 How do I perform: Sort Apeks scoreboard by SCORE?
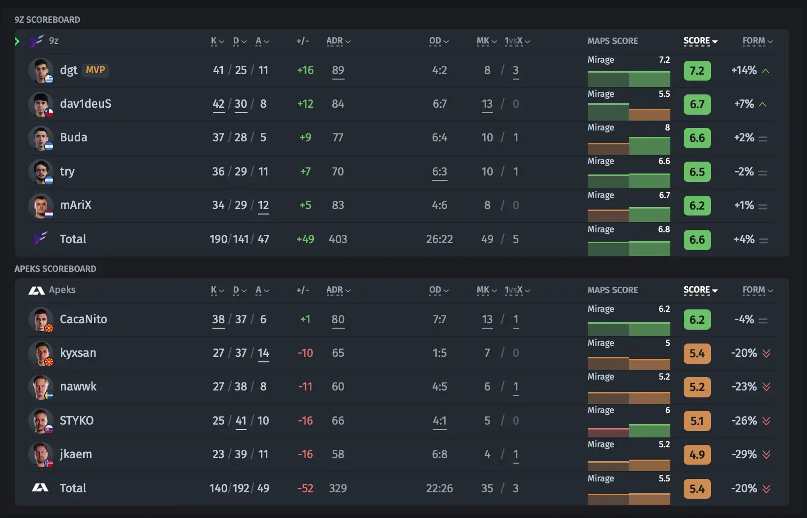click(701, 290)
